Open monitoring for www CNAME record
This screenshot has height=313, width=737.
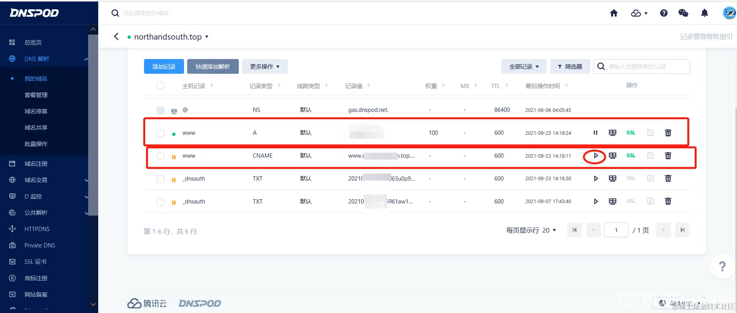(612, 156)
